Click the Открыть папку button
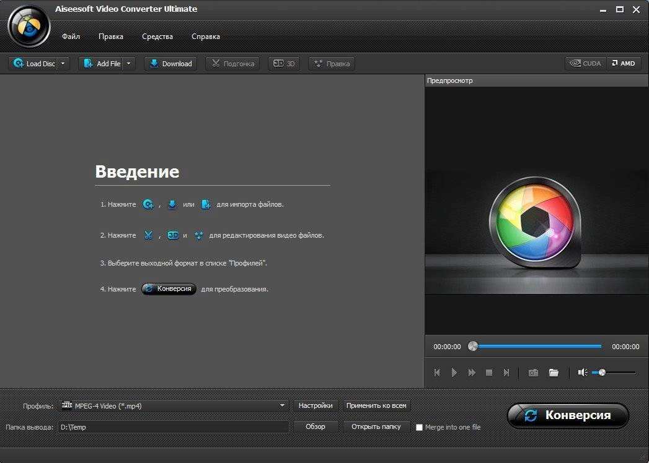Image resolution: width=649 pixels, height=463 pixels. pos(376,426)
